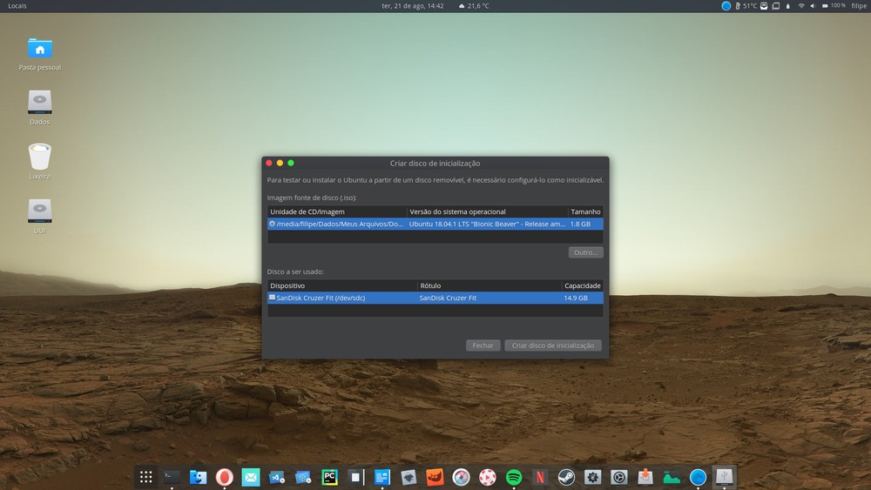Open the round color-wheel icon in the dock

[x=461, y=477]
